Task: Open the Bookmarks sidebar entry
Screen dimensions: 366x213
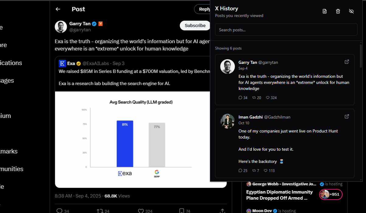Action: coord(9,151)
